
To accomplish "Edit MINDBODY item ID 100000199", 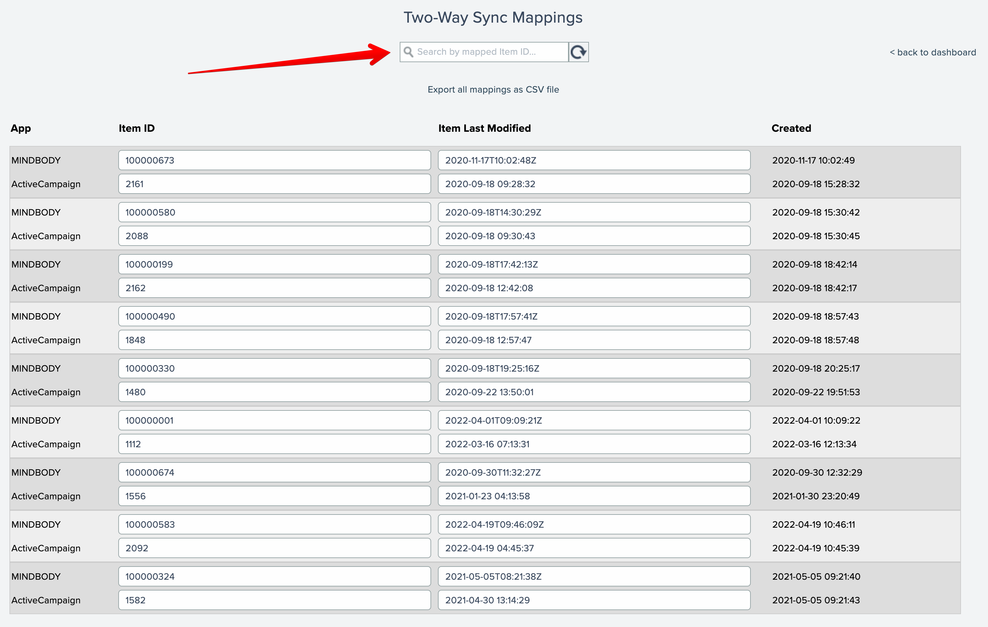I will point(274,265).
